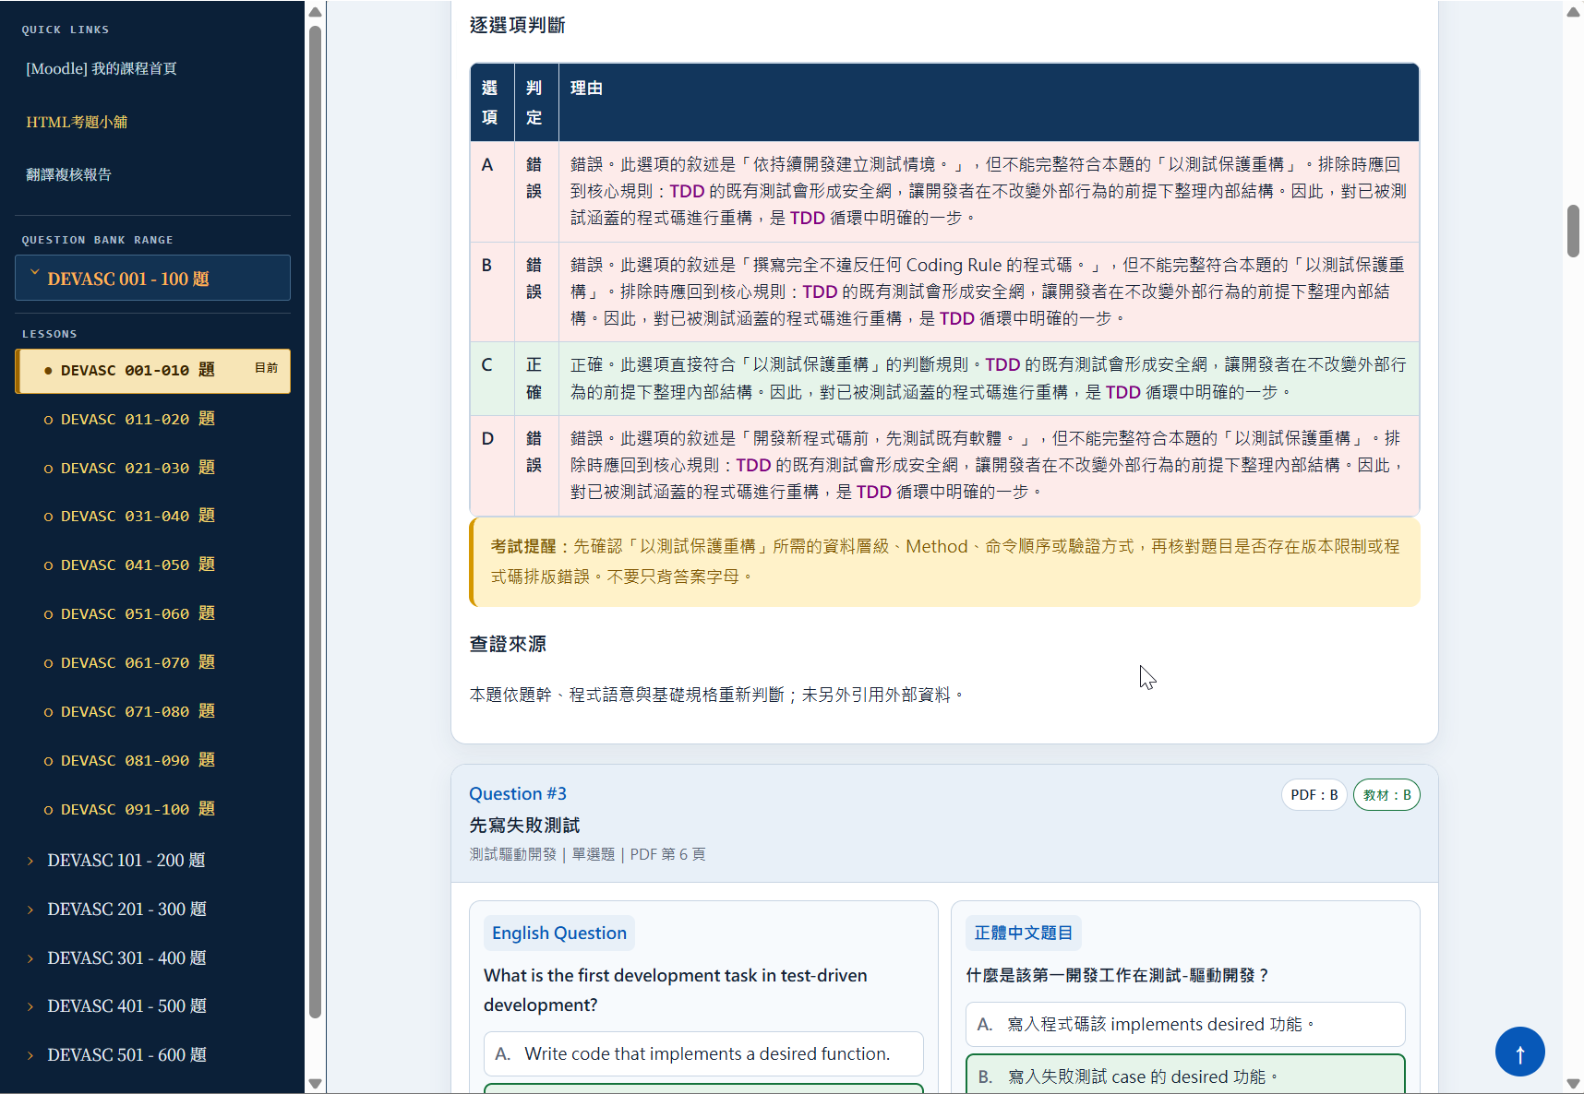Click the Question #3 heading
Viewport: 1584px width, 1094px height.
click(518, 793)
